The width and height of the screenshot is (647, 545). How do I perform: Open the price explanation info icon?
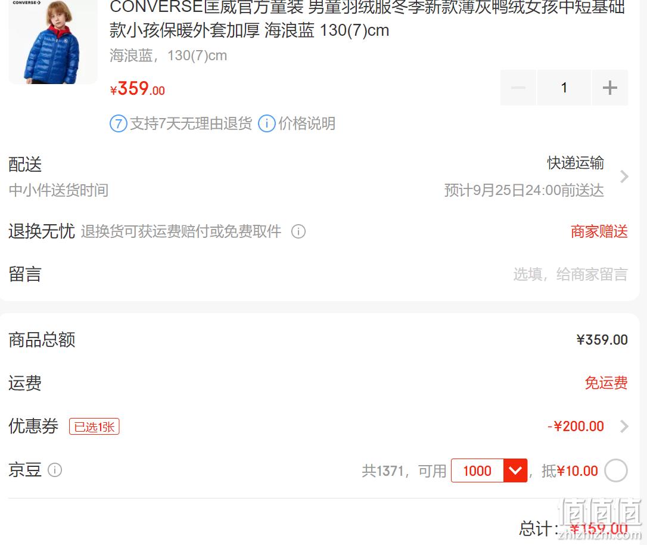(x=266, y=123)
